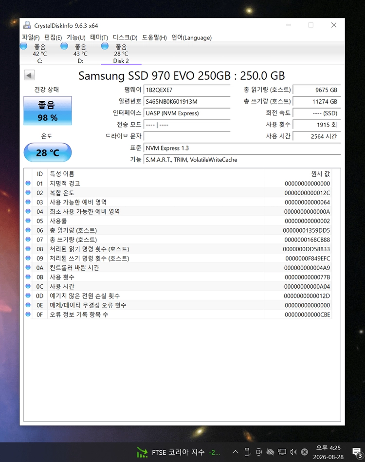Click the 전송 모드 field ---- | ----
The image size is (365, 462).
(x=187, y=125)
